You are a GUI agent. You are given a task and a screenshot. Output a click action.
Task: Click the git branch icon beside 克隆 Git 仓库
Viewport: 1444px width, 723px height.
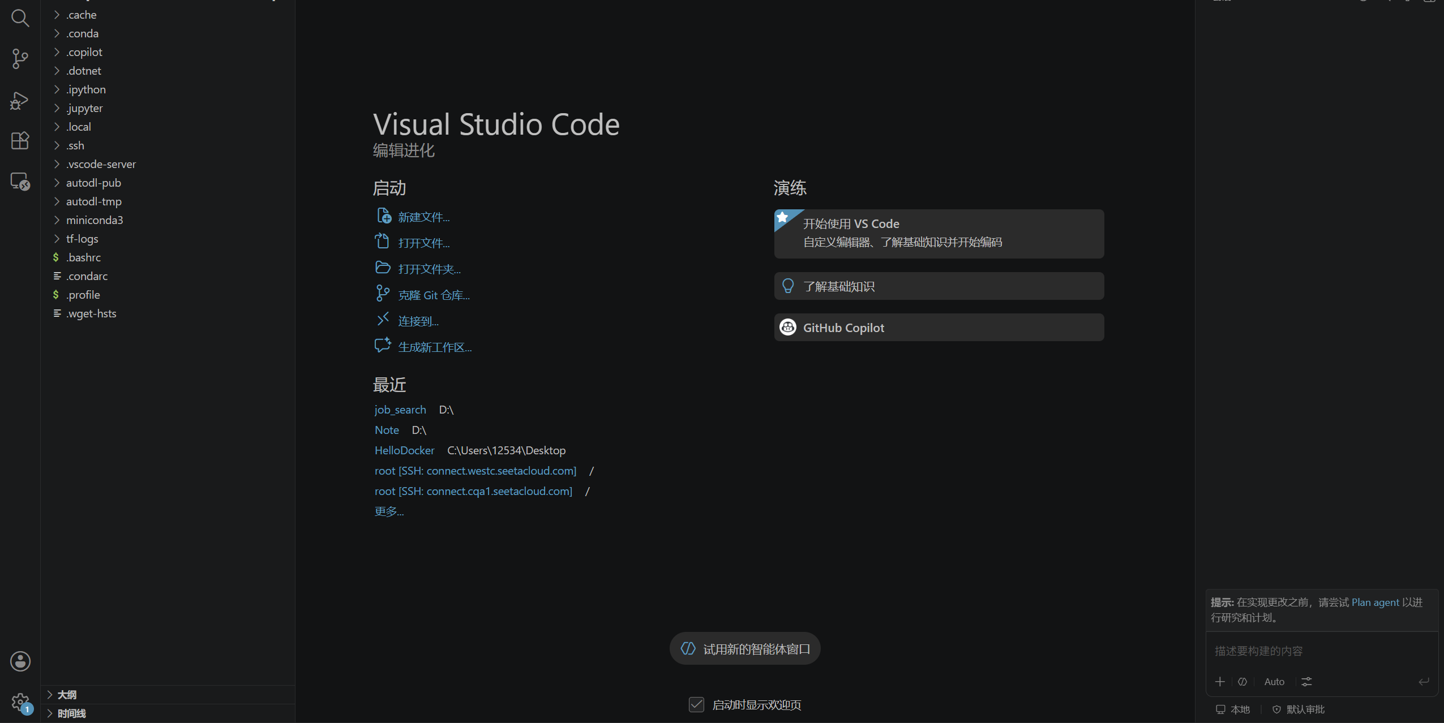coord(383,293)
